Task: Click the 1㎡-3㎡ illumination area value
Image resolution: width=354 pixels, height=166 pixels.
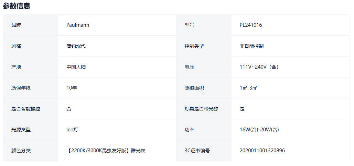Action: click(x=248, y=88)
